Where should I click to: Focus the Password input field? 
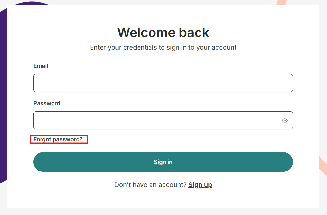point(156,120)
